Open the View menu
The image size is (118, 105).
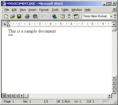click(x=23, y=10)
